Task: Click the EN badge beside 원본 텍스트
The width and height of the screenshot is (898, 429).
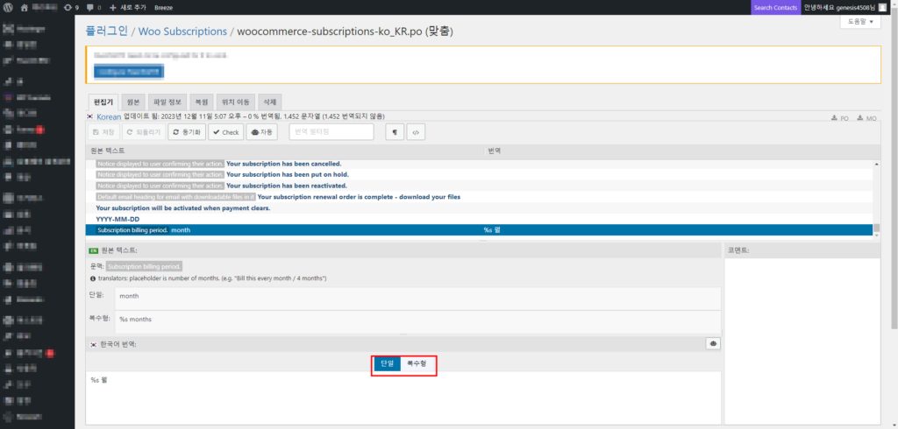Action: 93,250
